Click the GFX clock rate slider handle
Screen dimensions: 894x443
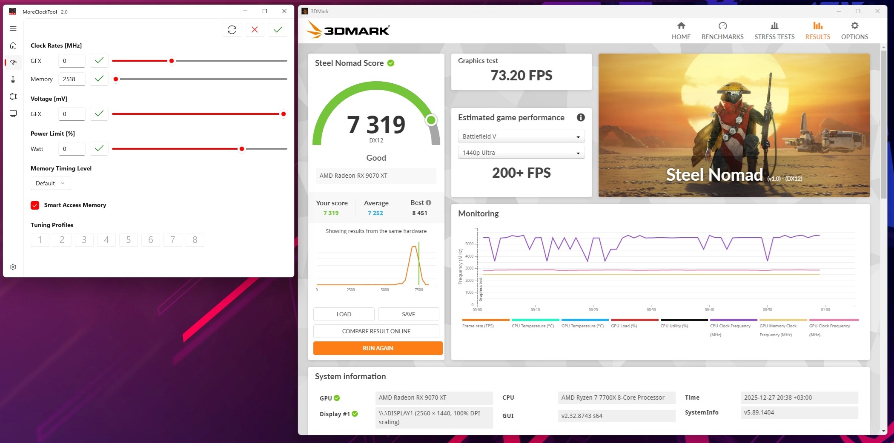pos(172,61)
